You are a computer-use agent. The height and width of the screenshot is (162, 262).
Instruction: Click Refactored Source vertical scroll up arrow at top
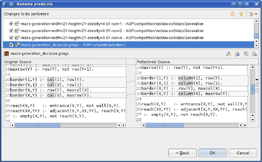tap(253, 67)
